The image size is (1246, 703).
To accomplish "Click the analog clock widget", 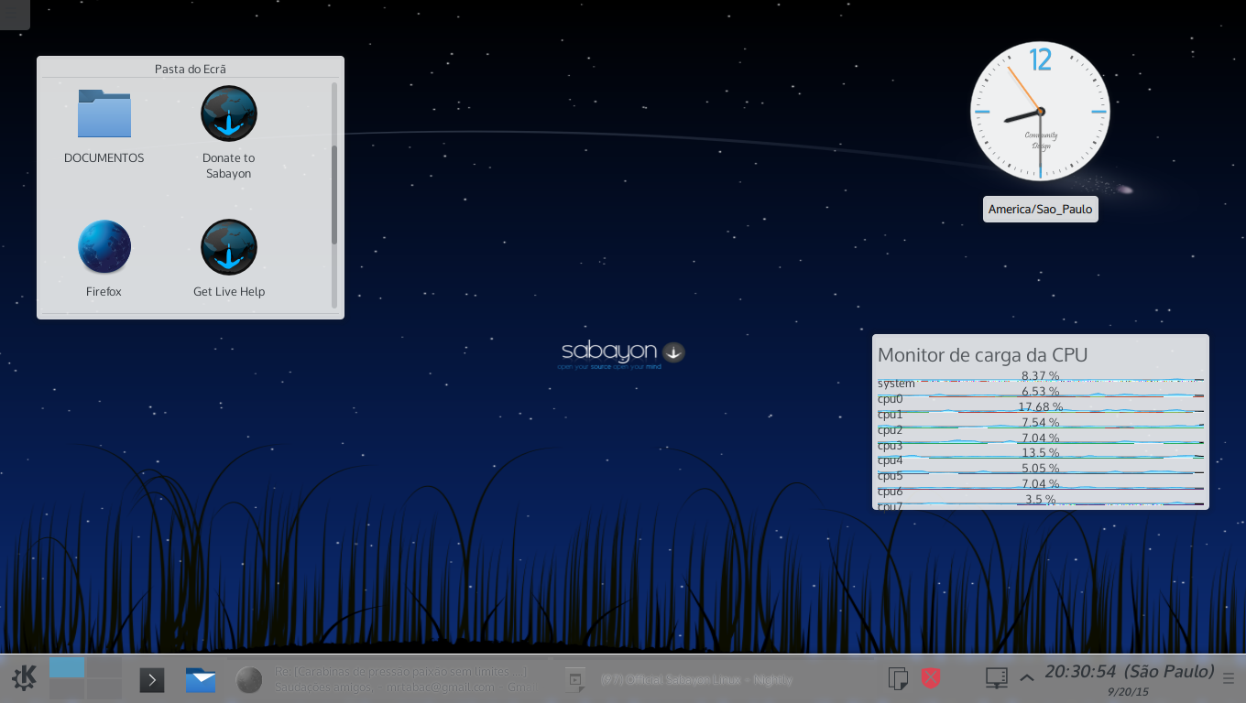I will point(1040,112).
